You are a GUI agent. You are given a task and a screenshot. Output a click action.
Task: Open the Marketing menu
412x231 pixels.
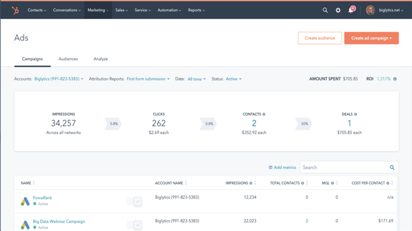click(x=98, y=10)
